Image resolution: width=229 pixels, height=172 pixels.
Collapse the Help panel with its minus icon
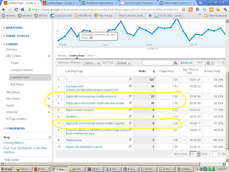(x=50, y=137)
